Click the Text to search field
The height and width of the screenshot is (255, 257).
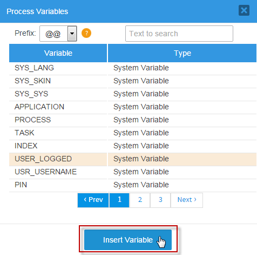179,34
